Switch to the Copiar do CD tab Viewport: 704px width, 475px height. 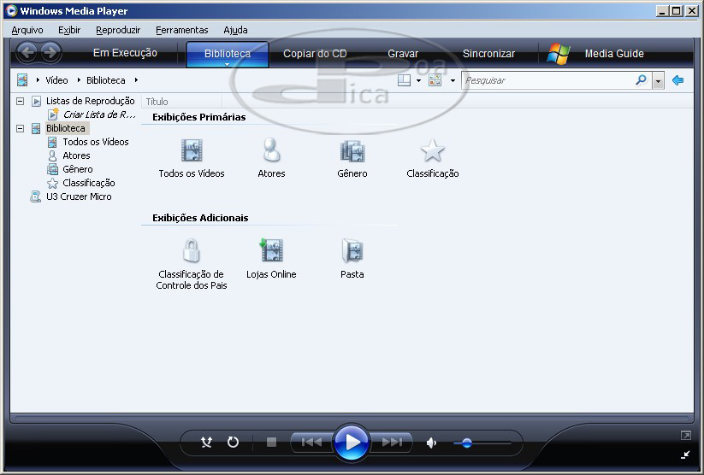(x=315, y=54)
